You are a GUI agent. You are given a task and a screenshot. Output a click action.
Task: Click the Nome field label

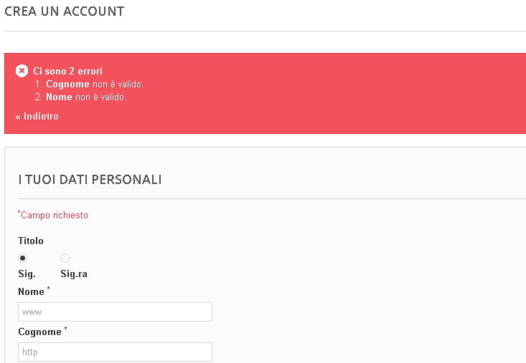point(31,291)
